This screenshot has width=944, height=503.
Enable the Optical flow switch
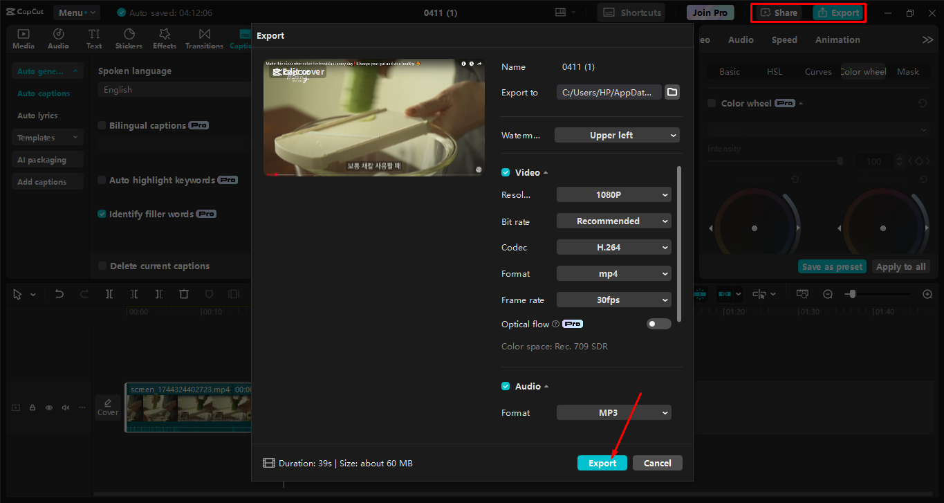[658, 323]
